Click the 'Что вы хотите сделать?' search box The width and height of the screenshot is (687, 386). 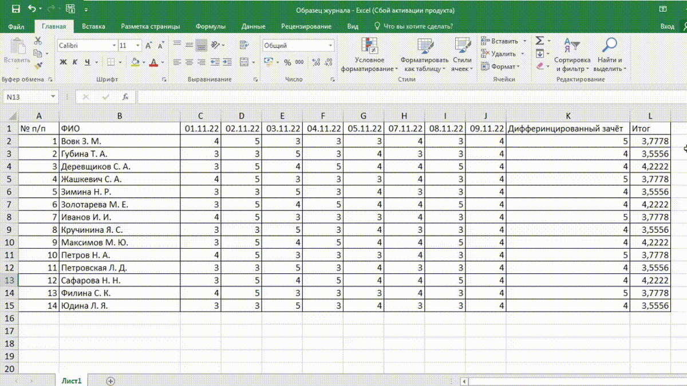(413, 26)
